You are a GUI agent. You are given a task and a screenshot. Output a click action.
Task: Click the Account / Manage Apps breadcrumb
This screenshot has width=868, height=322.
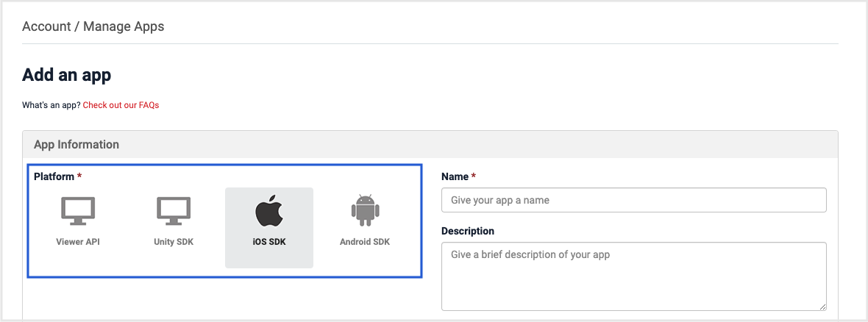[x=93, y=26]
